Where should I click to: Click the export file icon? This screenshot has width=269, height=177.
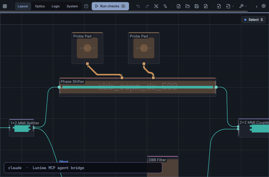coord(228,6)
